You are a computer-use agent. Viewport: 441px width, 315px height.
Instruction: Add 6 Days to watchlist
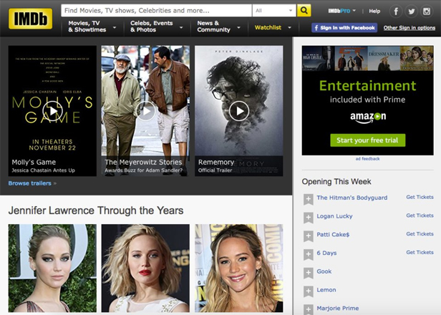(x=309, y=255)
